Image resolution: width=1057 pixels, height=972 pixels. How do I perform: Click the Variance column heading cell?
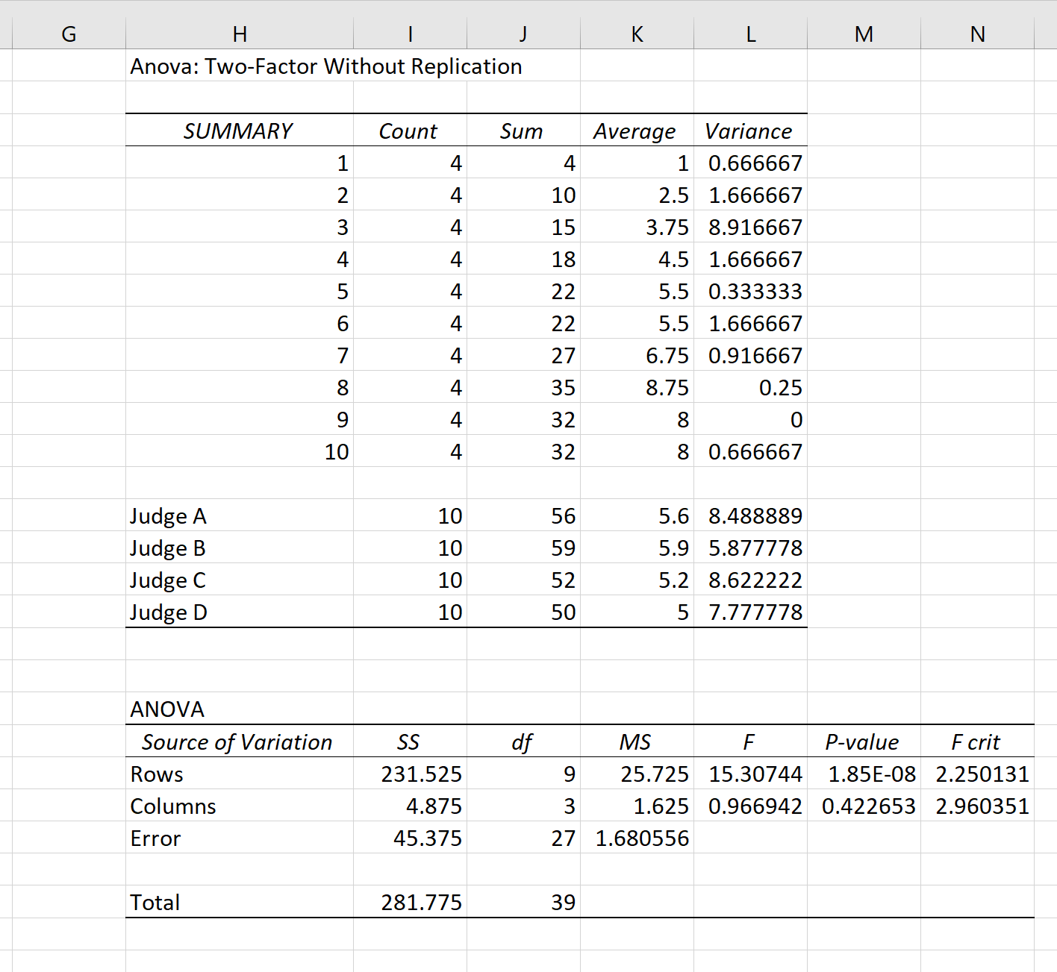pos(750,131)
